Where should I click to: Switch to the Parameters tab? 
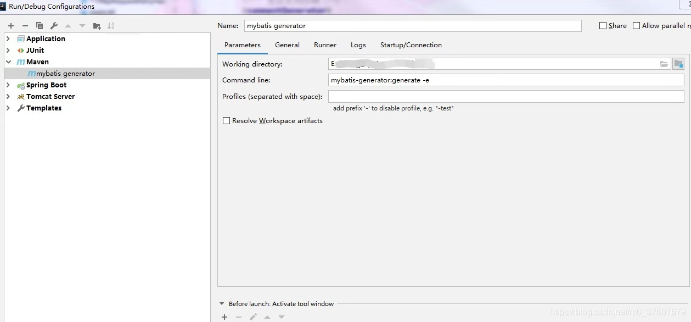pos(243,45)
